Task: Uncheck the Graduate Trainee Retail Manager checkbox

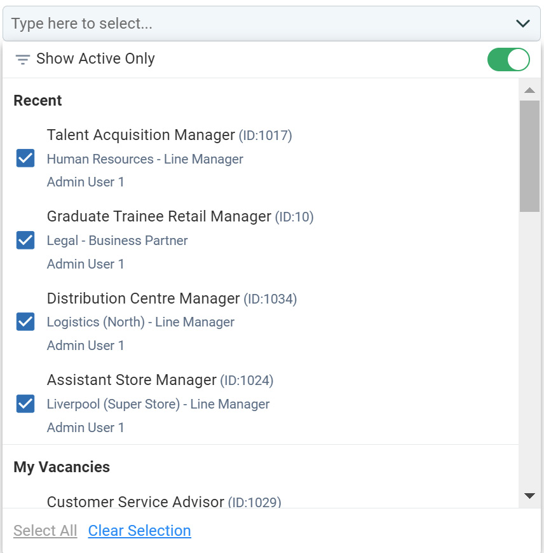Action: 25,240
